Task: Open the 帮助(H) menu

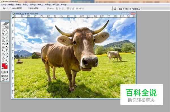Action: (63, 5)
